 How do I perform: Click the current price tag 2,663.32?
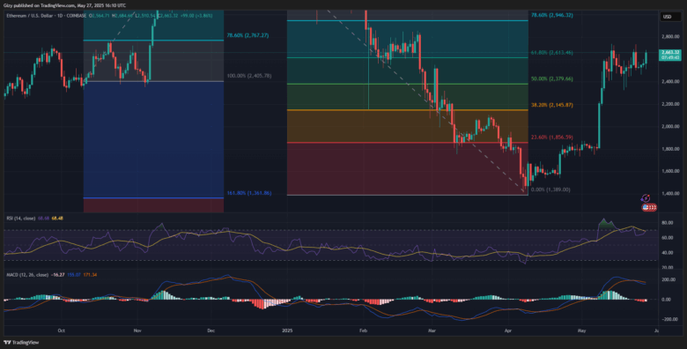tap(671, 55)
